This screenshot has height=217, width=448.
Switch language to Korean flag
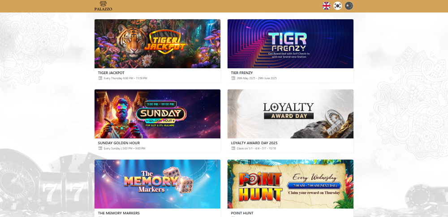pyautogui.click(x=337, y=6)
